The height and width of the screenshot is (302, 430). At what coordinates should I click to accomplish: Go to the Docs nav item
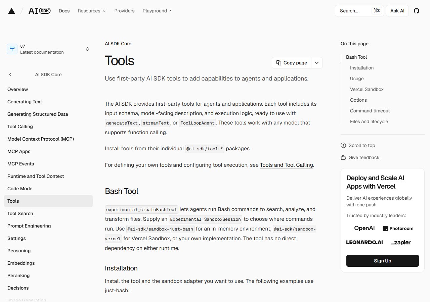64,11
